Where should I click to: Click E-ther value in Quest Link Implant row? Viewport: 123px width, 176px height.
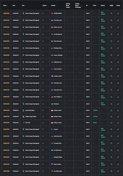[x=95, y=110]
